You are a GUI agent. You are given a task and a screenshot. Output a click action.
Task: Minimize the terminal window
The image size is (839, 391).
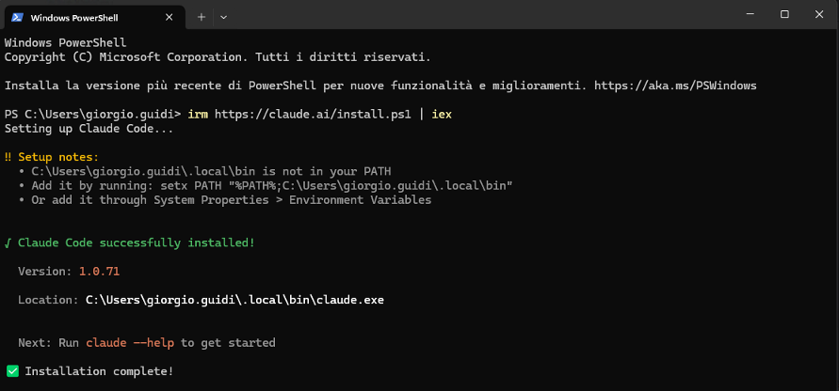coord(750,15)
